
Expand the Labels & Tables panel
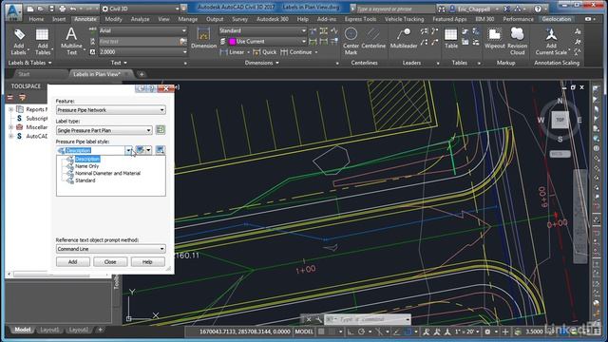coord(29,63)
